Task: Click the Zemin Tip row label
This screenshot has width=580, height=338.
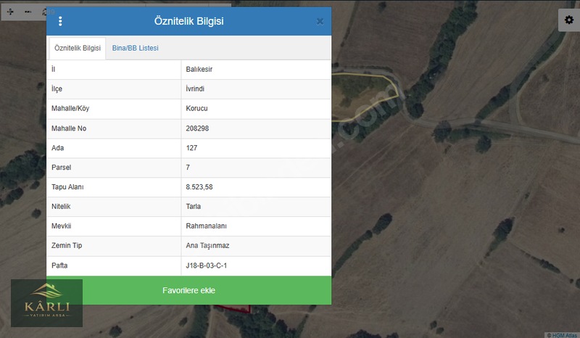Action: pyautogui.click(x=67, y=245)
